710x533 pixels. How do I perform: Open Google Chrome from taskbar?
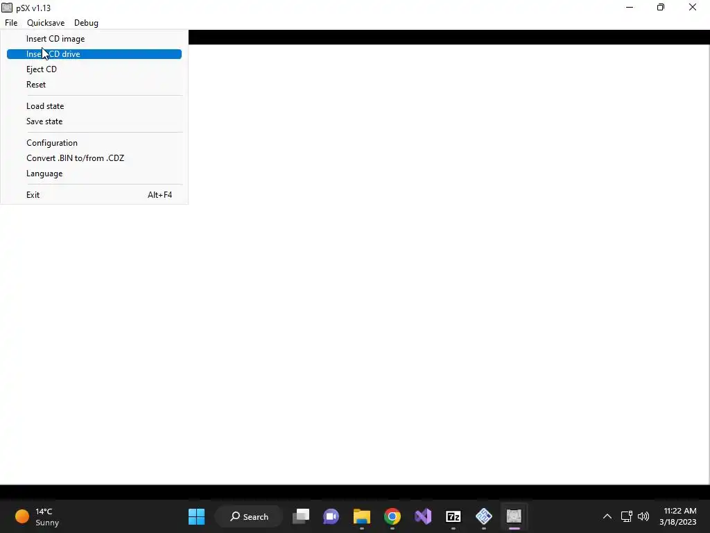(392, 516)
